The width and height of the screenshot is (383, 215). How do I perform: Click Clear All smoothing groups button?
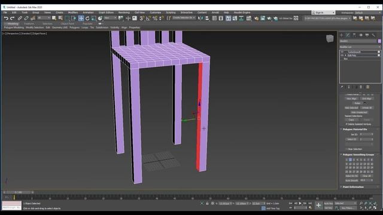(366, 176)
